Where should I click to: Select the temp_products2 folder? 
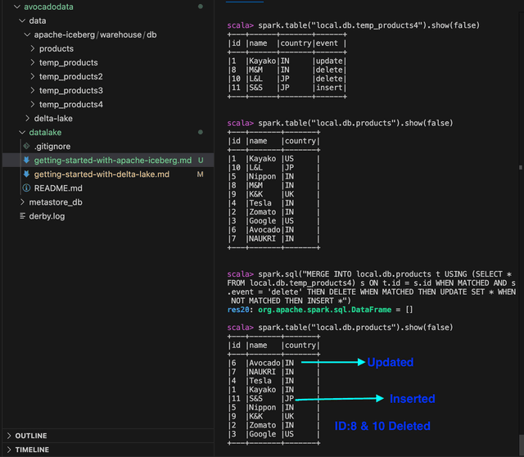click(x=71, y=76)
